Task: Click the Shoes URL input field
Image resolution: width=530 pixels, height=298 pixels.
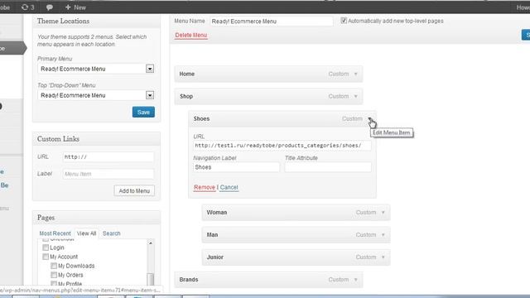Action: [282, 146]
